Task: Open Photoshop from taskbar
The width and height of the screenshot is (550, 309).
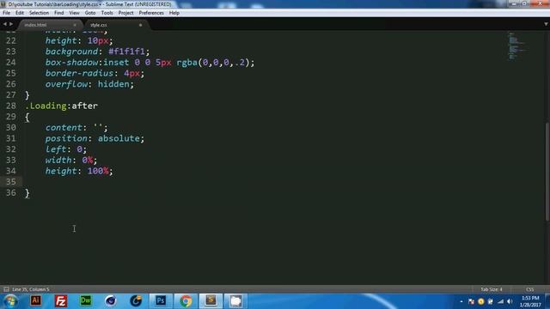Action: (161, 300)
